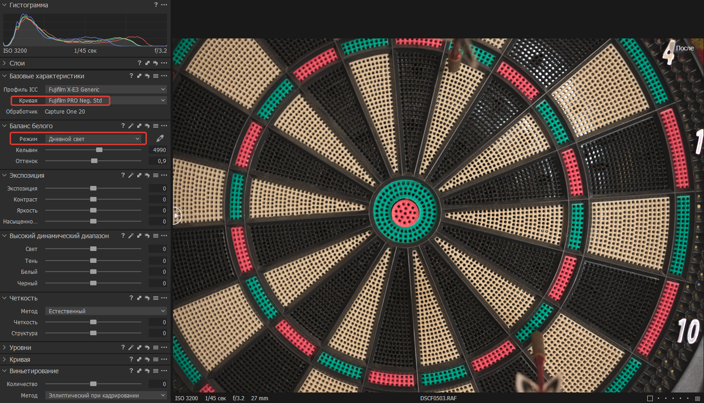
Task: Click the Контраст slider handle
Action: [x=93, y=199]
